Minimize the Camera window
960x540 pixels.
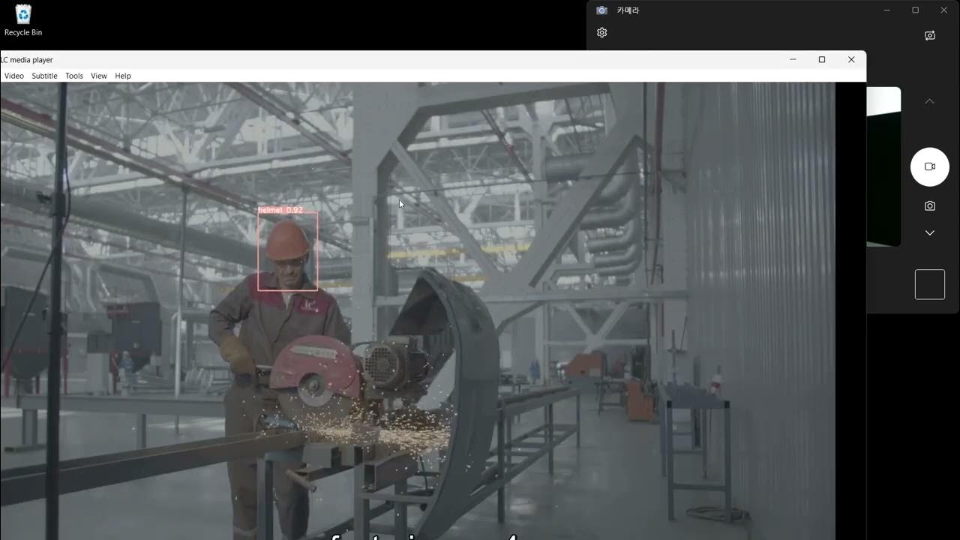[x=887, y=10]
